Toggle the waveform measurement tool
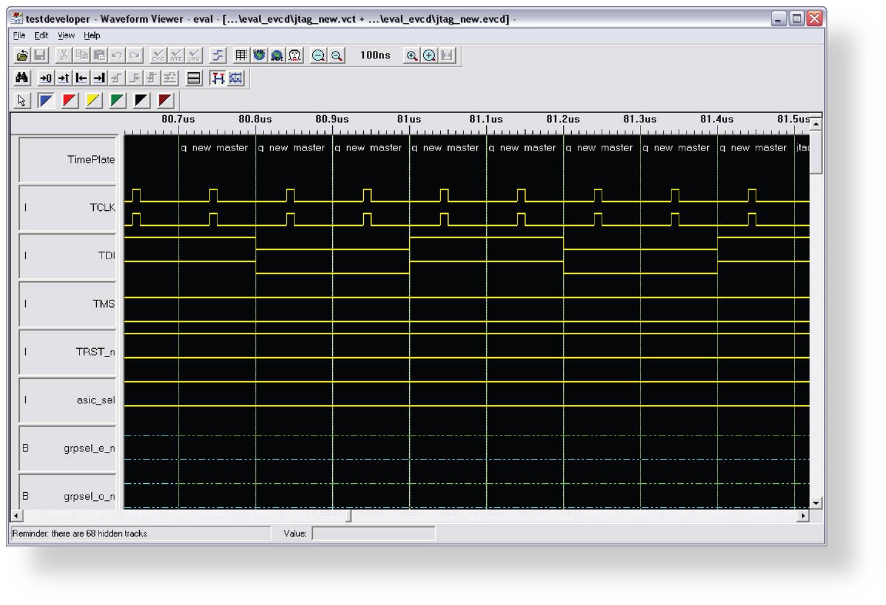The width and height of the screenshot is (886, 605). 235,78
